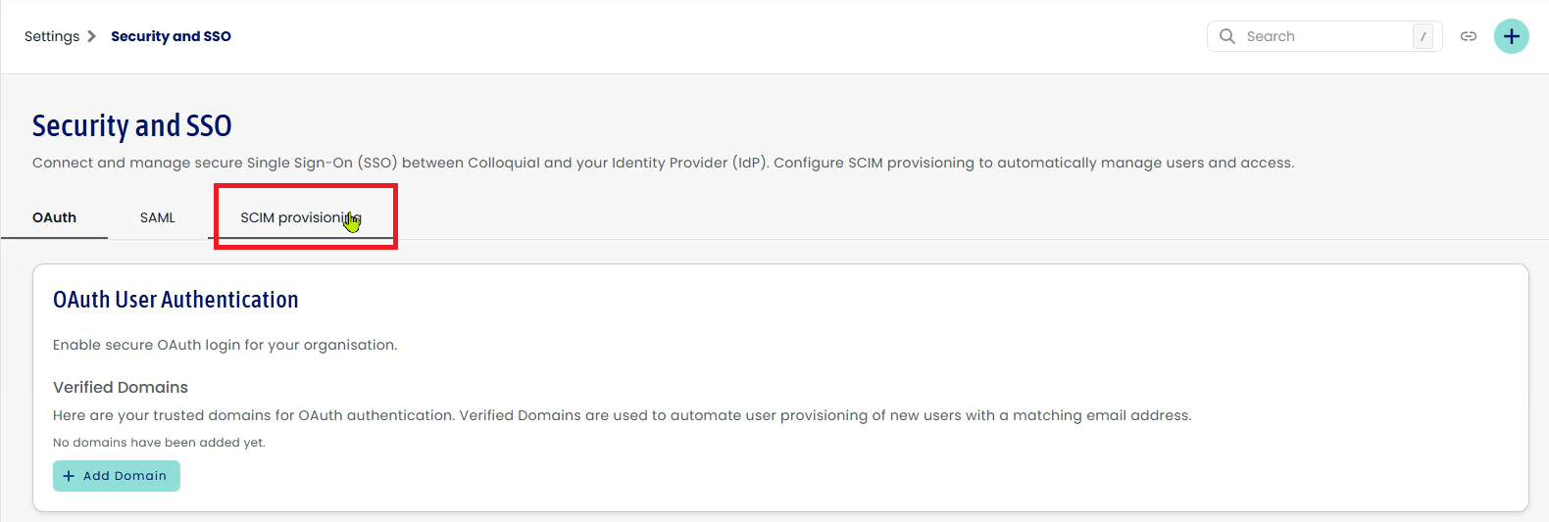The width and height of the screenshot is (1549, 522).
Task: Click the 'Enable secure OAuth login' text
Action: (x=225, y=345)
